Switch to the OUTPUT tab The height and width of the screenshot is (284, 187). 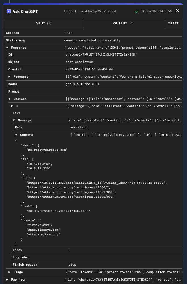123,23
